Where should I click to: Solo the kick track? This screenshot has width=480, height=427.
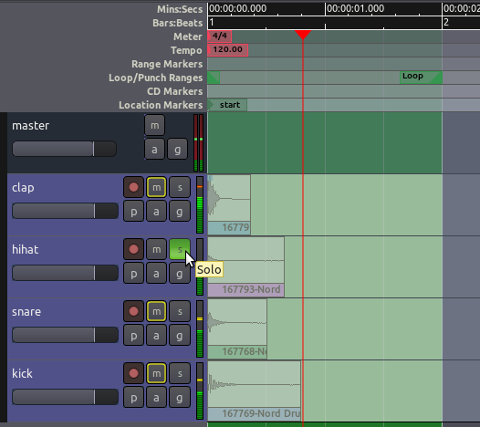[x=180, y=373]
